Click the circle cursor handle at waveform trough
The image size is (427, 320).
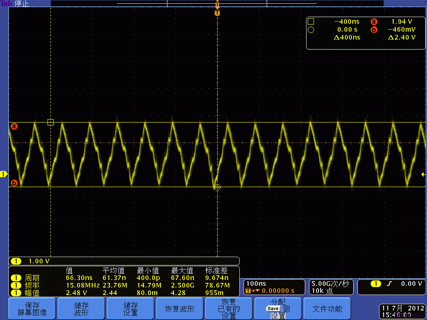tap(217, 187)
